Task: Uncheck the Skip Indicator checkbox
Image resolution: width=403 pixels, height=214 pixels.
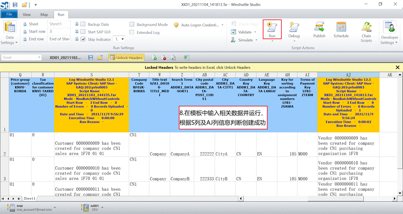Action: pos(83,39)
